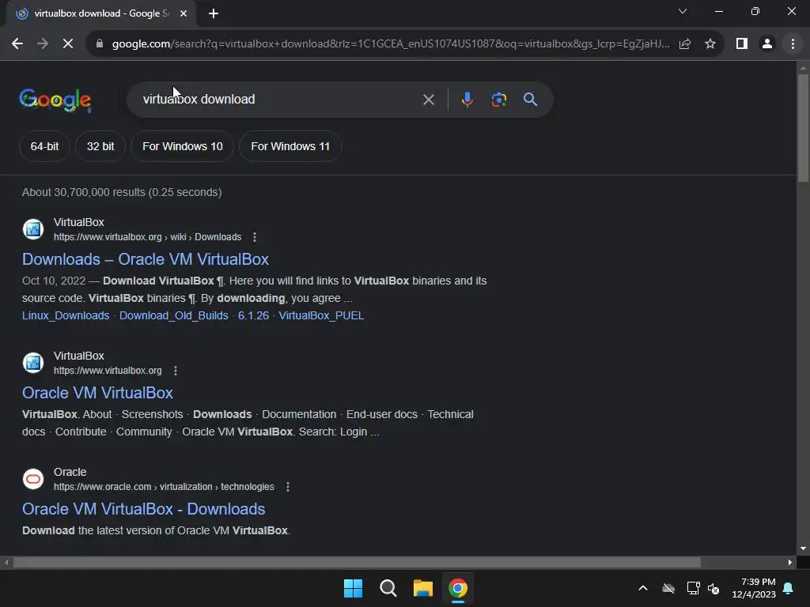Filter results by 64-bit
Image resolution: width=810 pixels, height=607 pixels.
click(44, 146)
